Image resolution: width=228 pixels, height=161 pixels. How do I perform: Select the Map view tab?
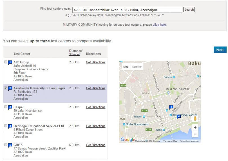126,67
